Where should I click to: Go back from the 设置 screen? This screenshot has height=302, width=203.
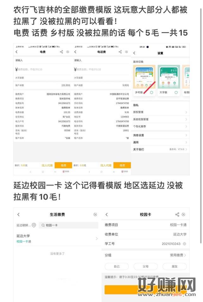point(134,53)
